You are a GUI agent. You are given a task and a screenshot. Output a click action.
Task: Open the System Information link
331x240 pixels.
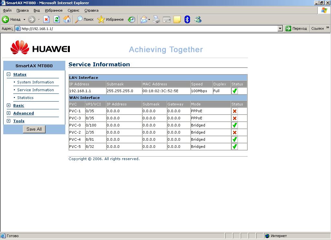point(36,82)
